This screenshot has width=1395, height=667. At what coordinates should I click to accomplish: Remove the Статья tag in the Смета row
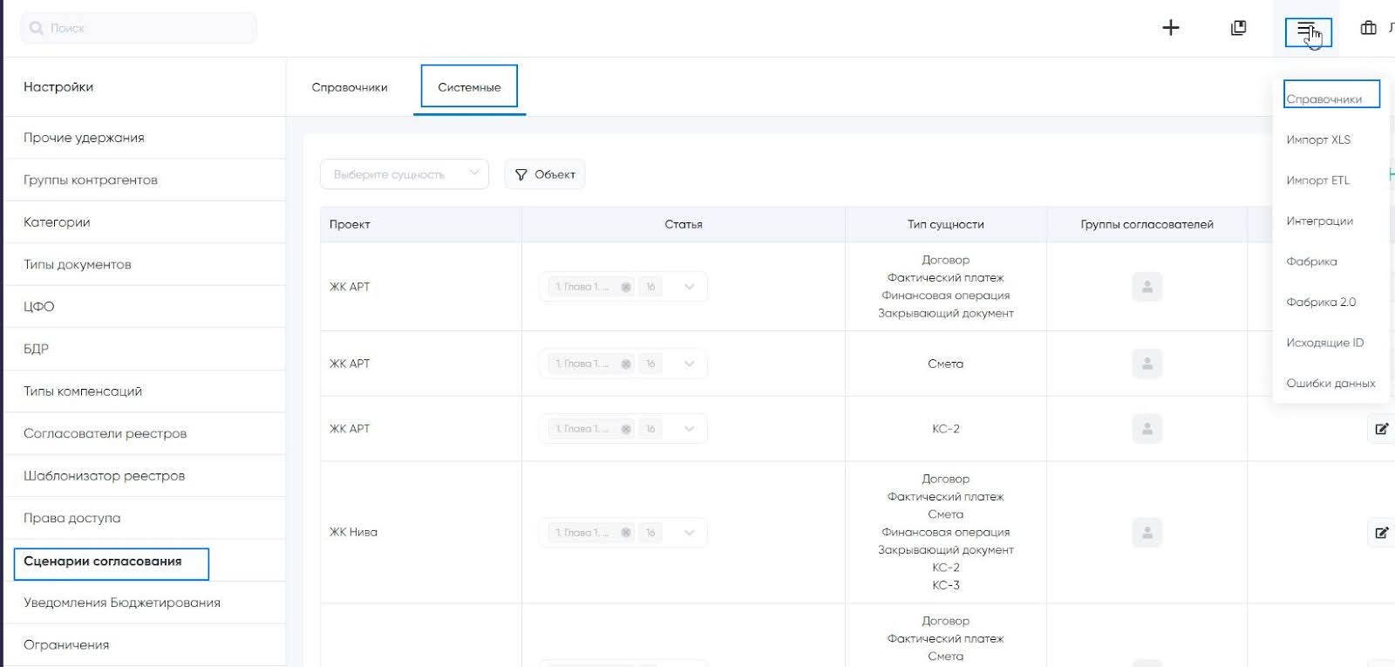pyautogui.click(x=626, y=364)
